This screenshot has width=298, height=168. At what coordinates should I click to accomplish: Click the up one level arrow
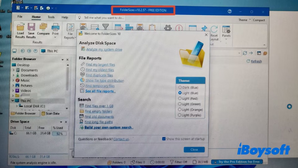pos(35,51)
